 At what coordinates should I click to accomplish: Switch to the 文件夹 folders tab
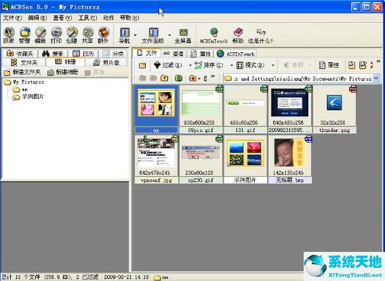24,62
